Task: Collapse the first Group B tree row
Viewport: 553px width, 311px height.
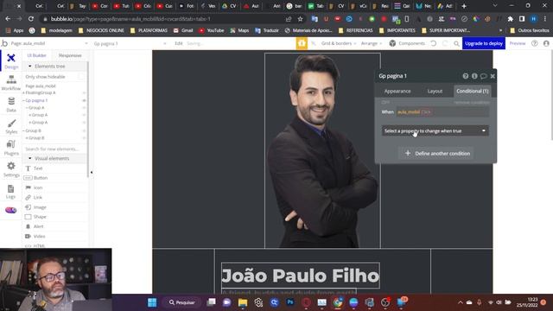Action: (x=23, y=130)
